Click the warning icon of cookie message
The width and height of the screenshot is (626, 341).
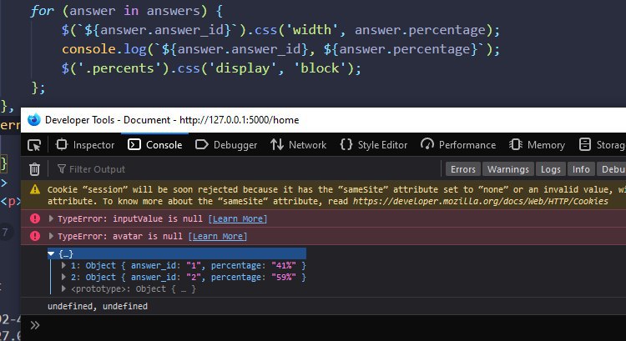tap(35, 189)
